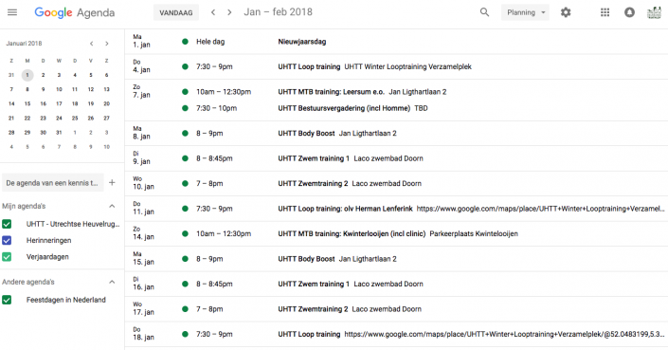Open UHTT Bestuursvergadering (incl Homme) event

point(344,108)
